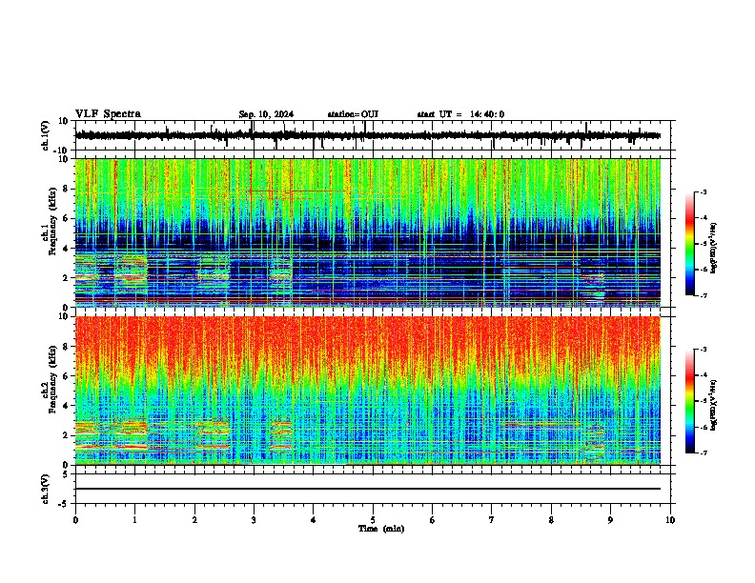This screenshot has width=755, height=583.
Task: Select the "start UT = 14:40:0" text
Action: [460, 114]
